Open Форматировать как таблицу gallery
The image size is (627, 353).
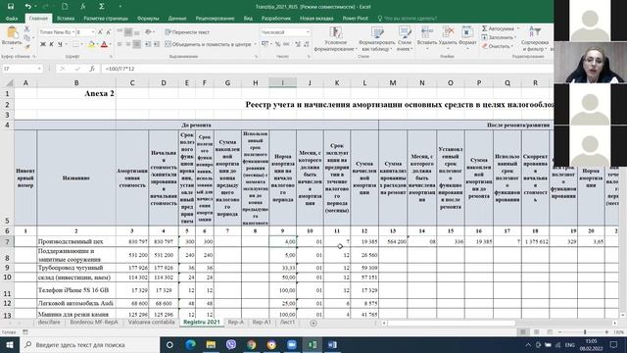point(376,39)
